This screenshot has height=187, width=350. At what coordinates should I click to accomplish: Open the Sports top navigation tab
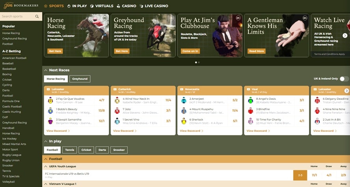click(54, 6)
